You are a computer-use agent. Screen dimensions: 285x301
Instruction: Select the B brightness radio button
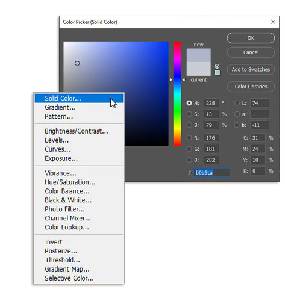pos(189,125)
